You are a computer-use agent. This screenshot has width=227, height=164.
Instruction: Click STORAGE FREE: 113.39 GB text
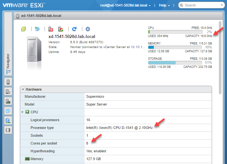[x=201, y=58]
